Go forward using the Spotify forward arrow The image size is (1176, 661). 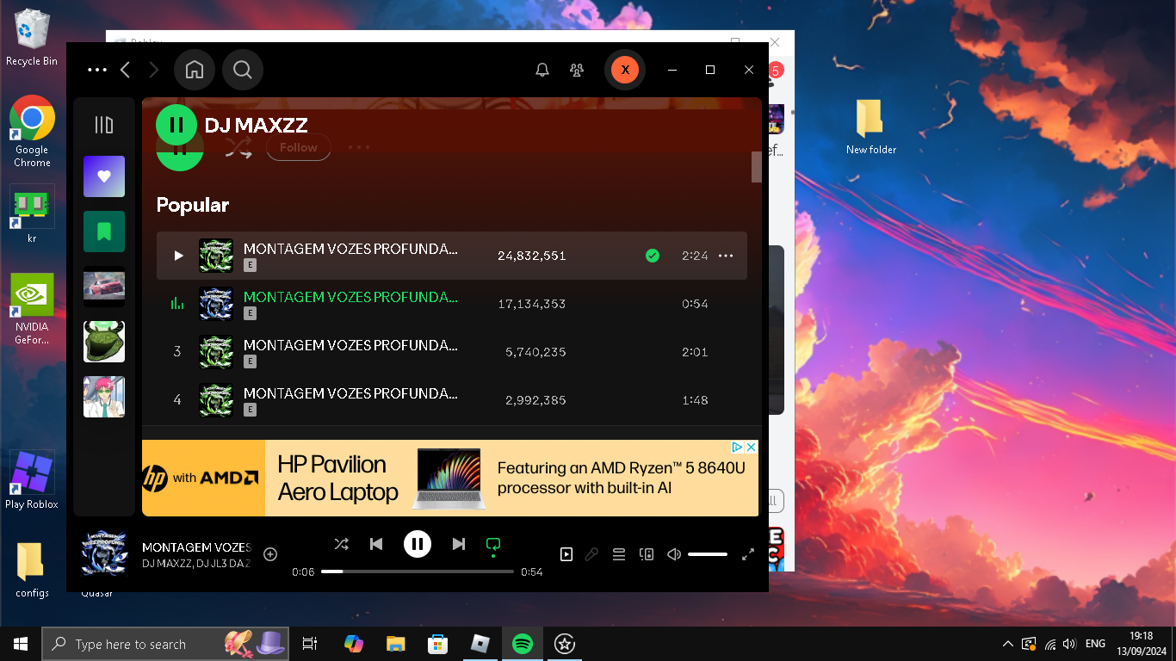154,70
